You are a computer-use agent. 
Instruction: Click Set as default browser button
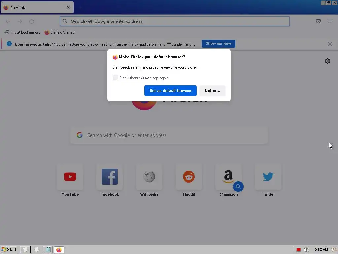pos(170,91)
